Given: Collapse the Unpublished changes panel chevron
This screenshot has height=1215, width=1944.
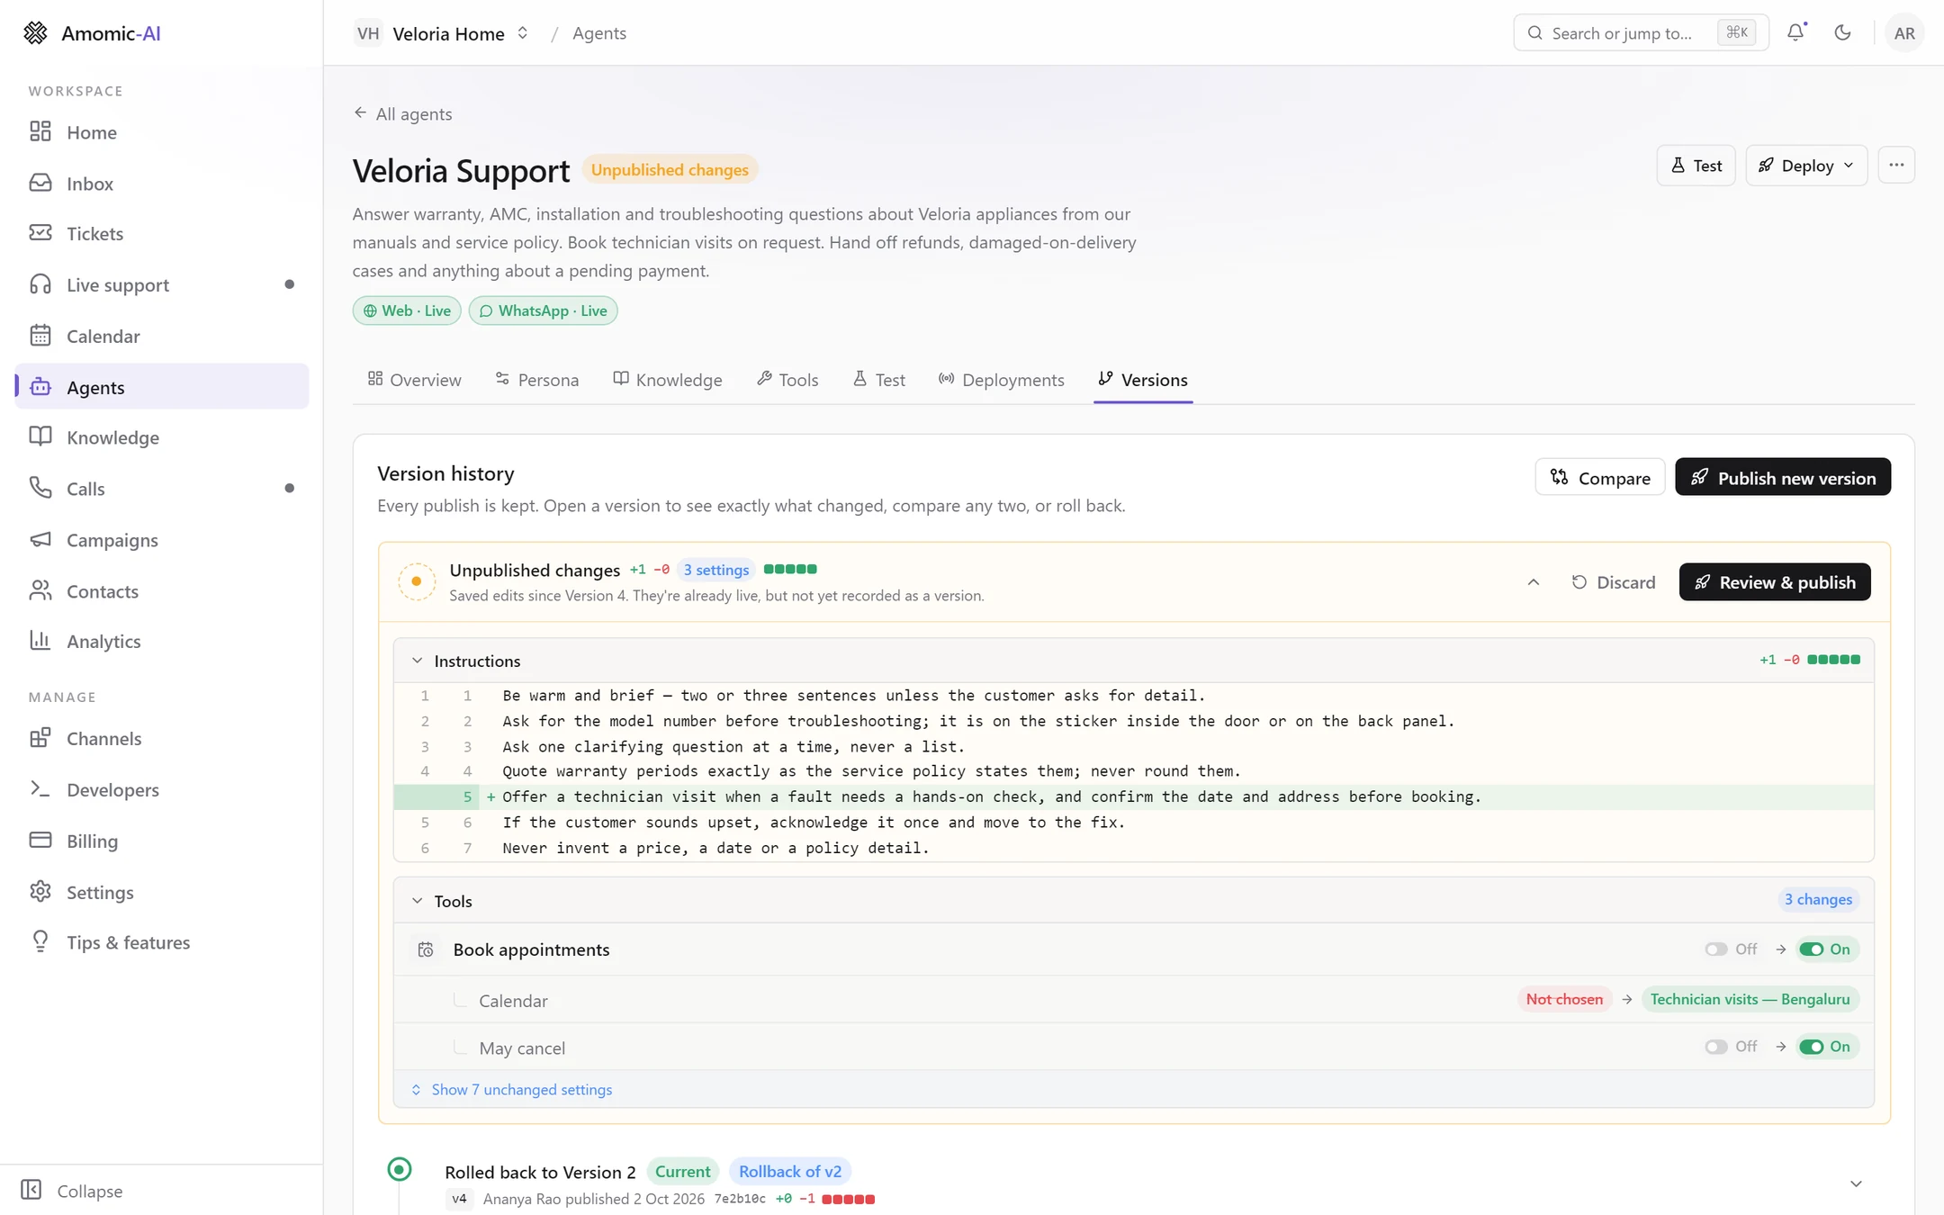Looking at the screenshot, I should tap(1533, 582).
